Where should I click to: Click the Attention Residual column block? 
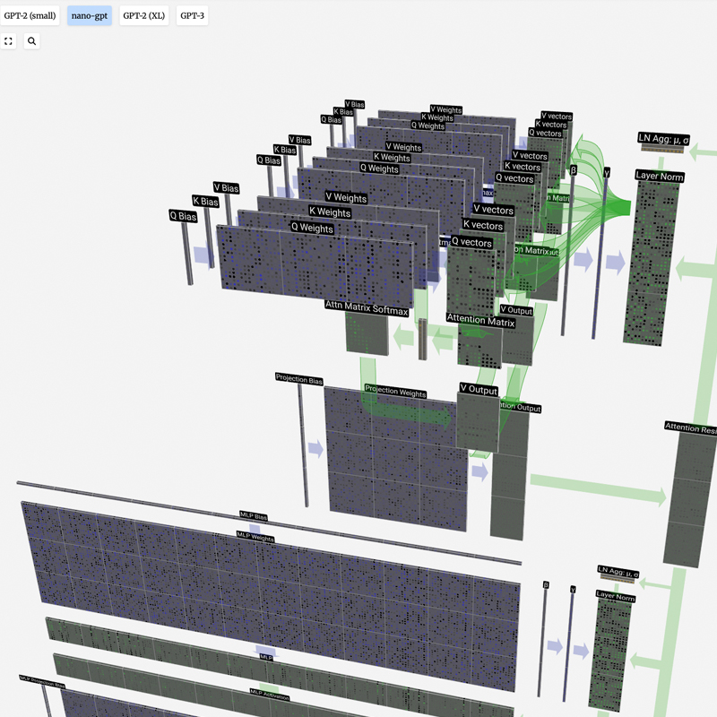coord(688,499)
